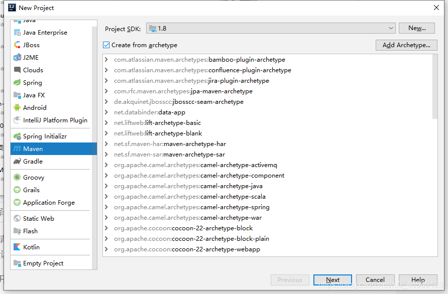Select the Gradle elephant icon
Screen dimensions: 448x294
17,162
